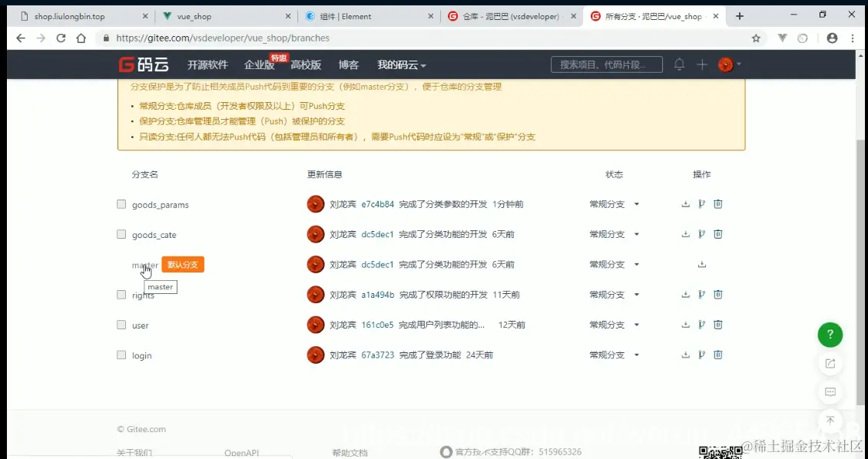Click the project search input field

tap(607, 64)
